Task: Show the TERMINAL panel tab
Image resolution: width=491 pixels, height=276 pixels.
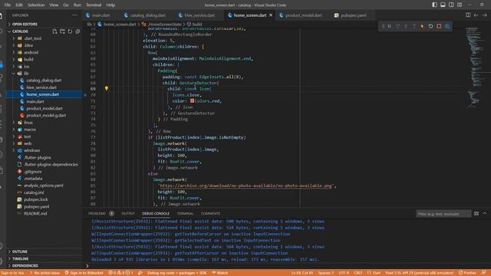Action: pyautogui.click(x=185, y=213)
